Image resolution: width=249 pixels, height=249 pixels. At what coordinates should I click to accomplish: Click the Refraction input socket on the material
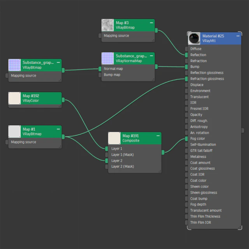click(186, 61)
